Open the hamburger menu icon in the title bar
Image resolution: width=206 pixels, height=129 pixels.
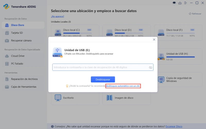click(185, 3)
